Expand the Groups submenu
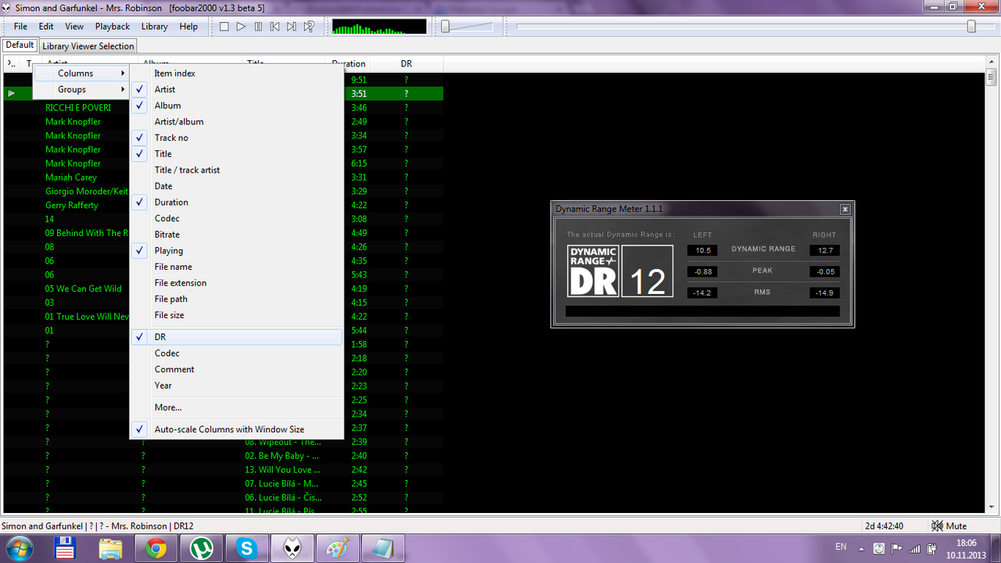1001x563 pixels. coord(81,89)
